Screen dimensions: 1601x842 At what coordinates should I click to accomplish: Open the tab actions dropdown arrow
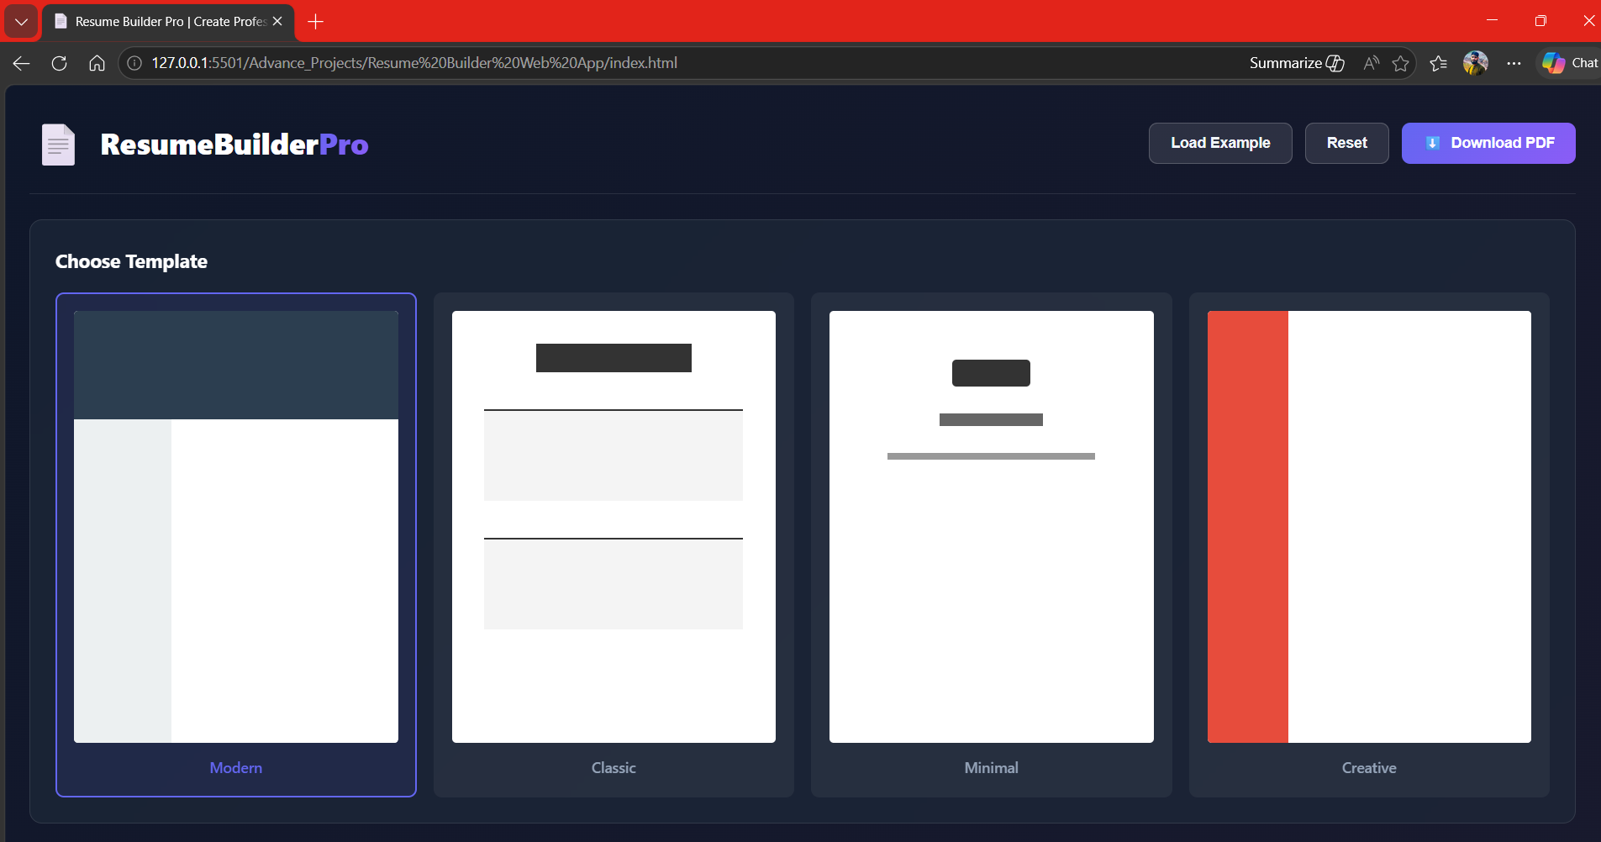(x=21, y=21)
